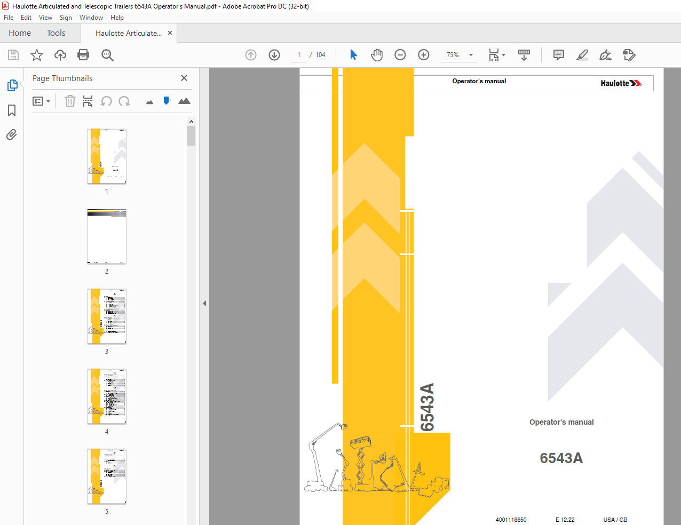This screenshot has width=681, height=525.
Task: Click the 'USA / GB' text
Action: pyautogui.click(x=615, y=520)
